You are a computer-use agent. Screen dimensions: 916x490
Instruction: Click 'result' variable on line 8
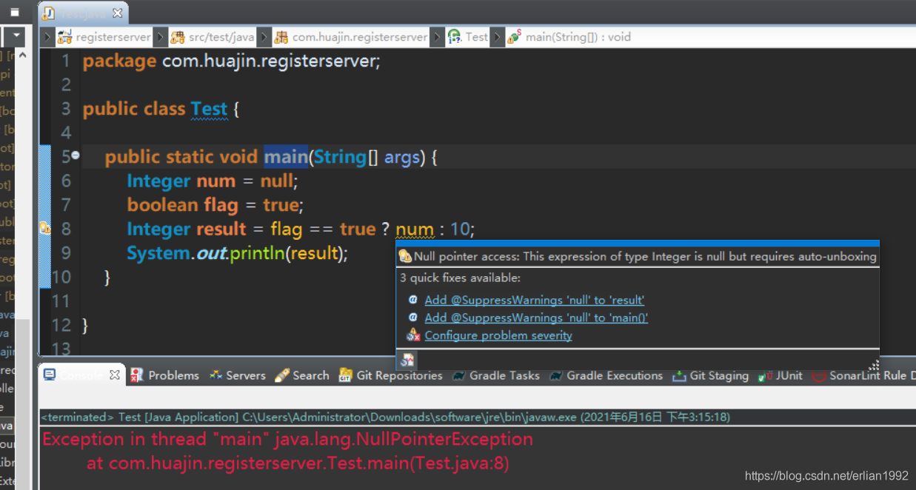coord(221,229)
